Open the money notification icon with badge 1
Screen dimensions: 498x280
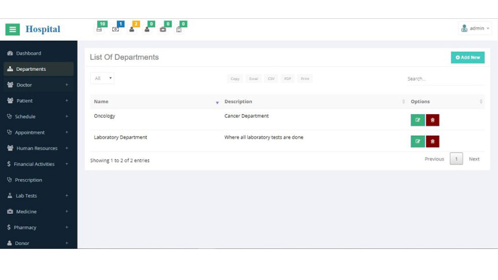click(116, 29)
